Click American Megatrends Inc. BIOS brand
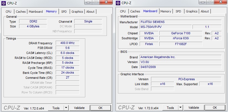Image resolution: width=228 pixels, height=112 pixels. pyautogui.click(x=180, y=57)
